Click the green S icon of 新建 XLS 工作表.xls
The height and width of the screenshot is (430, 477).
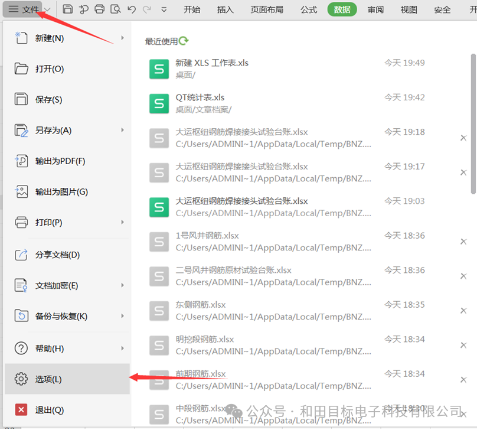pos(159,69)
